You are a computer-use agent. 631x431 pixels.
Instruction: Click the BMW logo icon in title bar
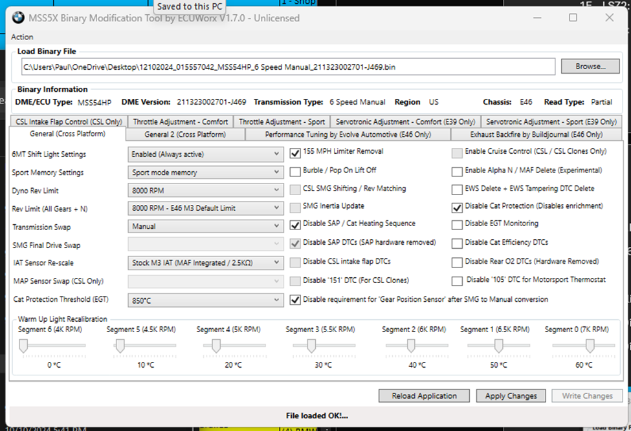point(17,18)
